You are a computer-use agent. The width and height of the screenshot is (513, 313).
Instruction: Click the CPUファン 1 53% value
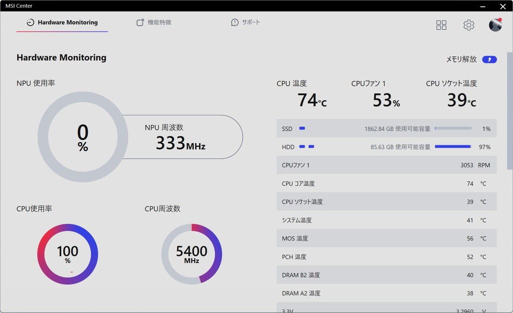[386, 100]
